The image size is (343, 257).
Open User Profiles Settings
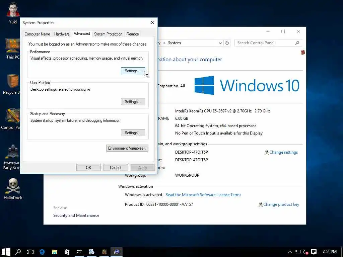pos(133,102)
